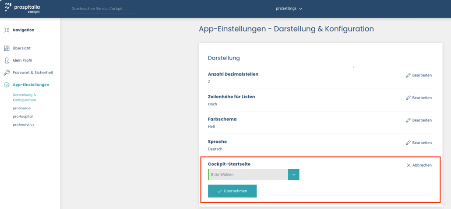451x209 pixels.
Task: Click pencil icon for Sprache
Action: tap(408, 143)
